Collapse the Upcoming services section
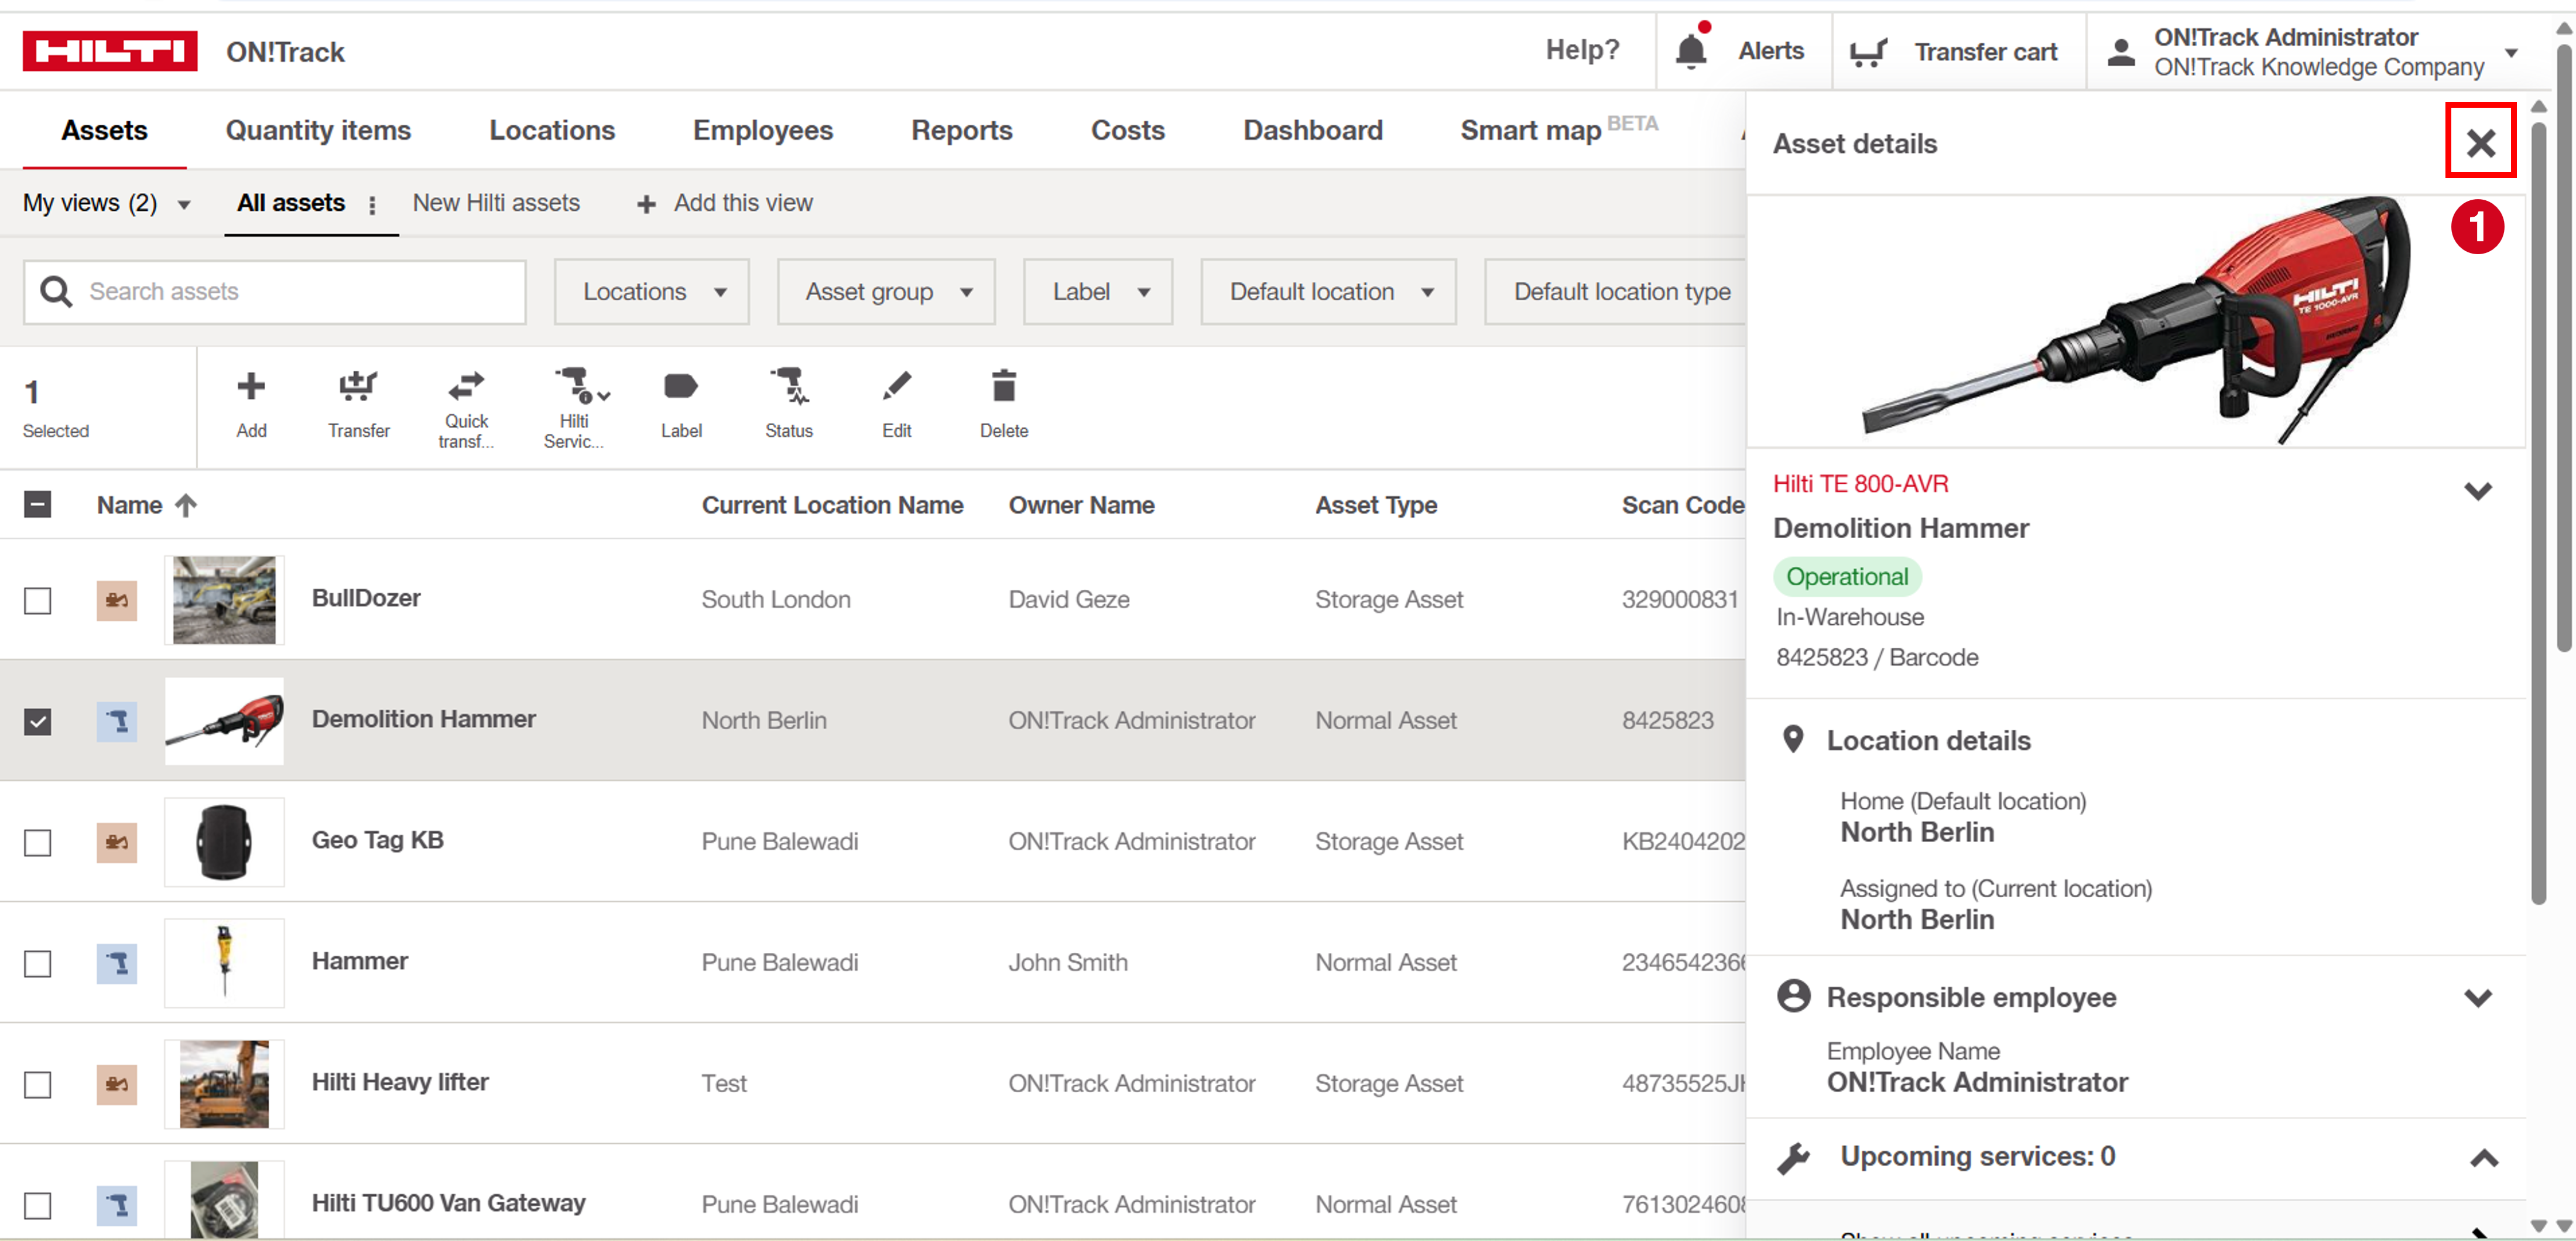 click(x=2483, y=1158)
